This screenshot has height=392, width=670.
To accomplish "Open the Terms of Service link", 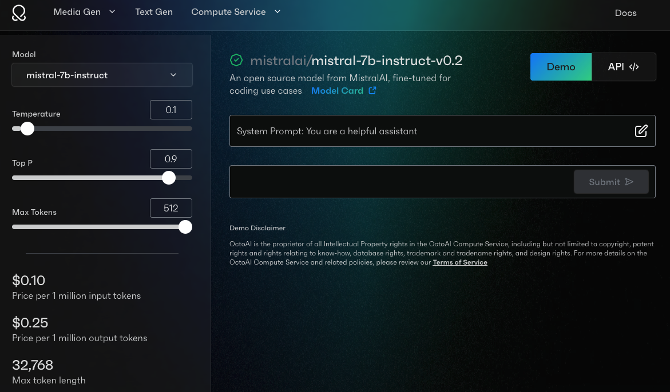I will (460, 262).
